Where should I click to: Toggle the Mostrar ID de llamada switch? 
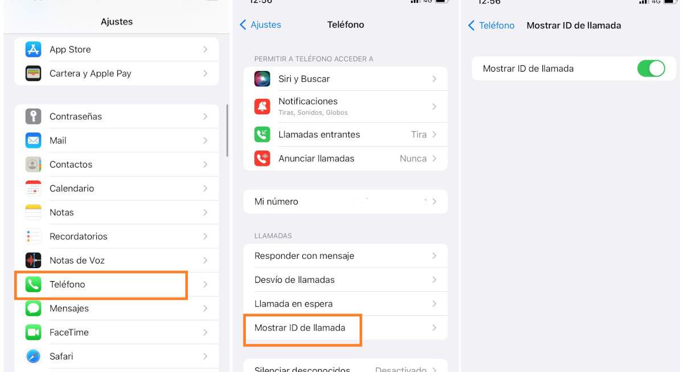click(x=651, y=69)
